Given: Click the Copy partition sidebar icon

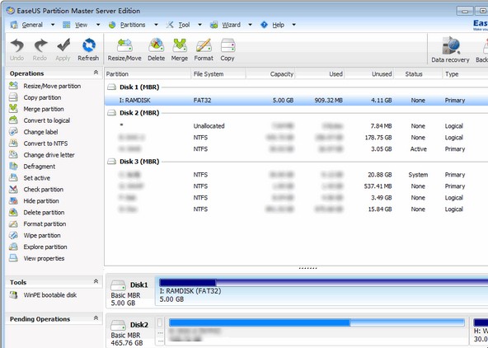Looking at the screenshot, I should (x=13, y=97).
